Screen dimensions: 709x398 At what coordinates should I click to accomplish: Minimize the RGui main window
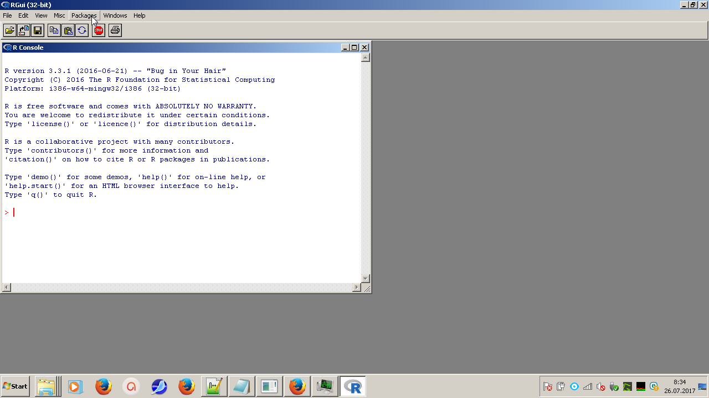click(x=684, y=5)
